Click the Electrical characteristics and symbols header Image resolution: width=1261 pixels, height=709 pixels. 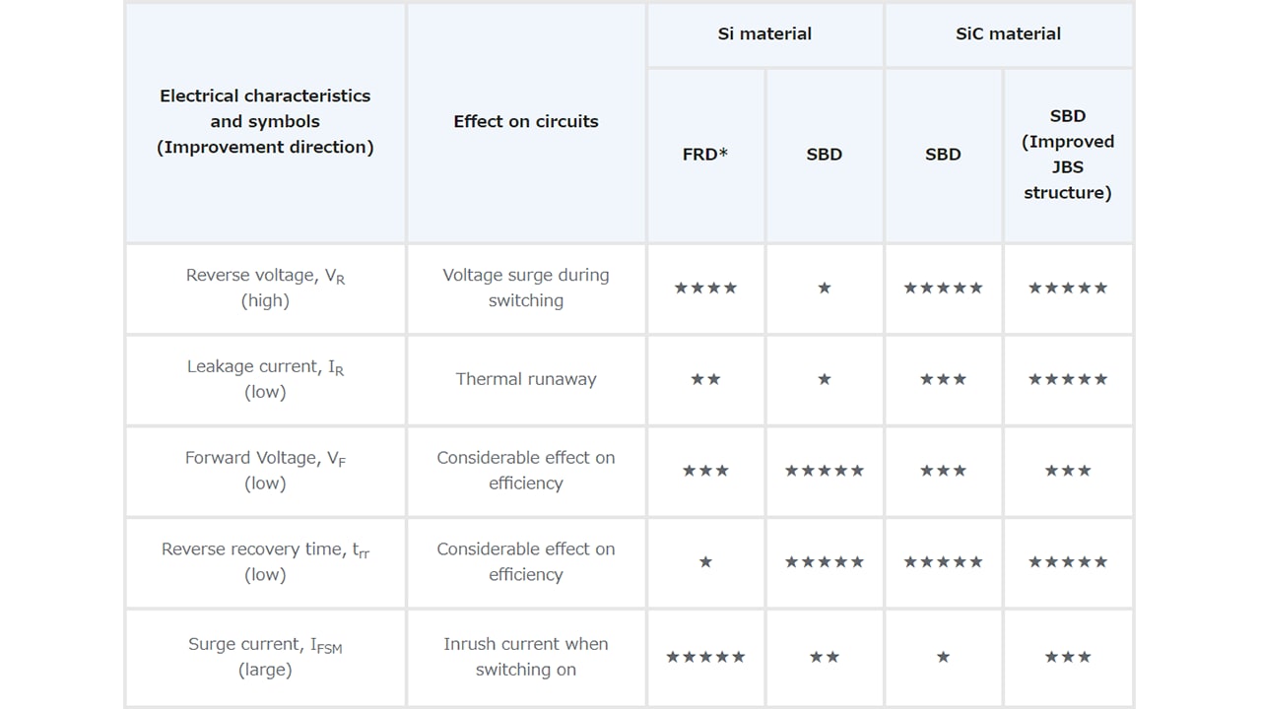tap(265, 122)
